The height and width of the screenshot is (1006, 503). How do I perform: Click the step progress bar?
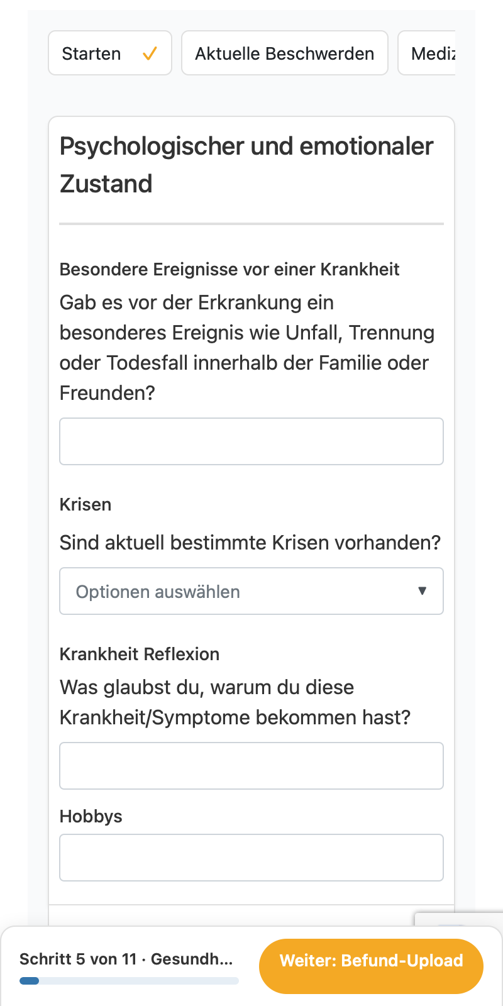129,981
